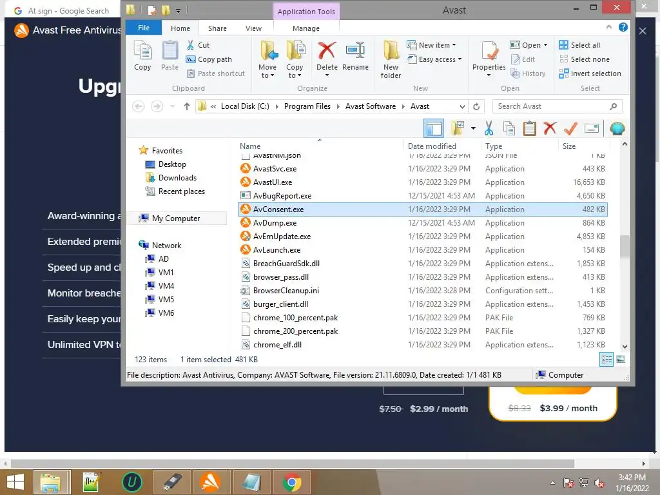Toggle the preview pane toolbar icon
This screenshot has height=495, width=660.
(434, 128)
